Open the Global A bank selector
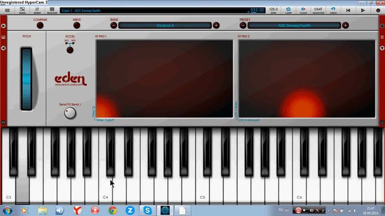This screenshot has height=216, width=385. pyautogui.click(x=165, y=25)
